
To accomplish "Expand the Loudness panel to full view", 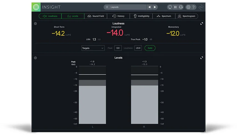I will coord(202,24).
